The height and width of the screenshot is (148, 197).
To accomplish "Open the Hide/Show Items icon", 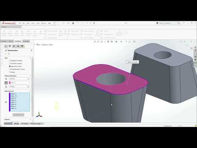I will tap(121, 42).
